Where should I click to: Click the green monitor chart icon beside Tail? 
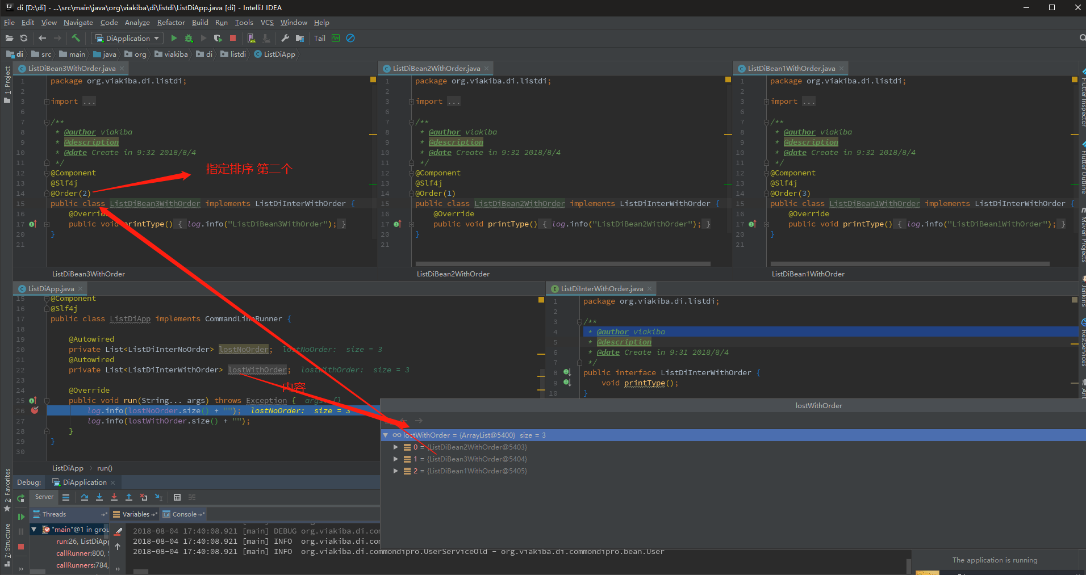click(x=336, y=38)
